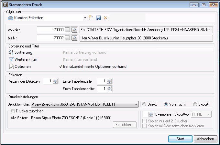
Task: Click the von Nr. number field
Action: pyautogui.click(x=51, y=30)
